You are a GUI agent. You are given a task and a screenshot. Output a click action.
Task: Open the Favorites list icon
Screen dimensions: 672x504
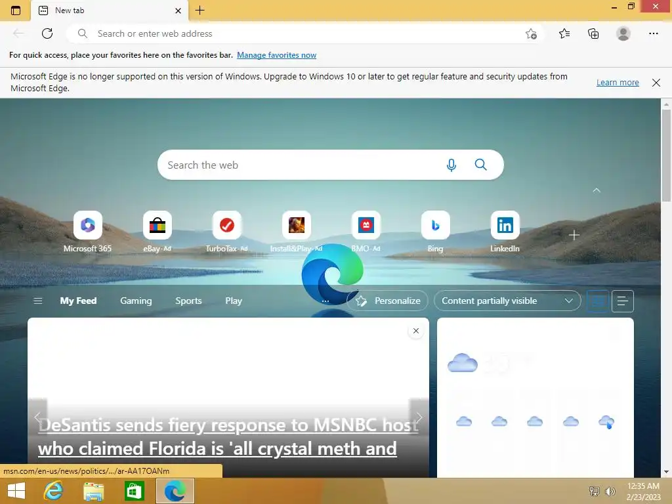pyautogui.click(x=564, y=33)
